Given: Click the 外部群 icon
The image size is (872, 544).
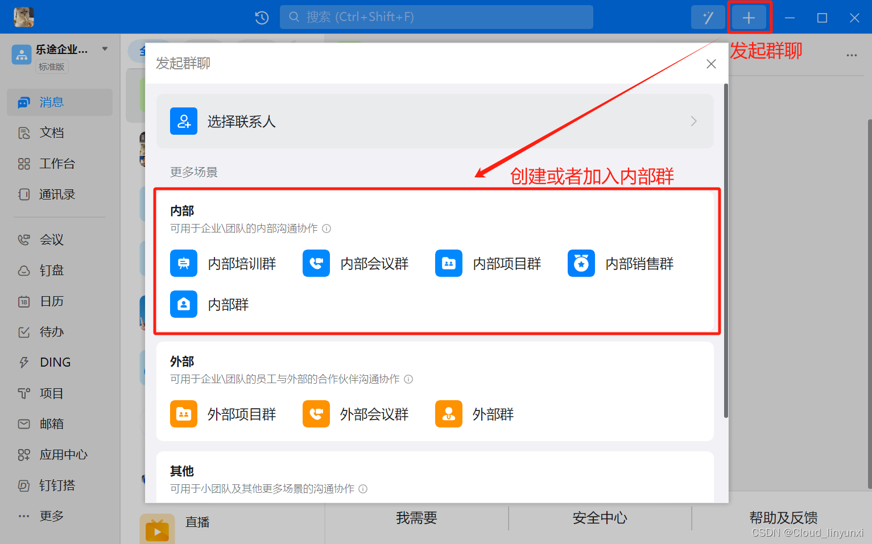Looking at the screenshot, I should (x=449, y=414).
